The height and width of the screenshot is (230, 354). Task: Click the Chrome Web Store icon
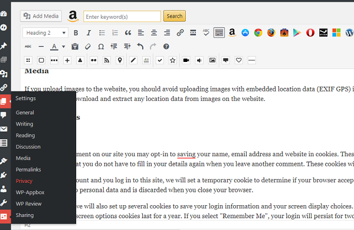pyautogui.click(x=258, y=33)
